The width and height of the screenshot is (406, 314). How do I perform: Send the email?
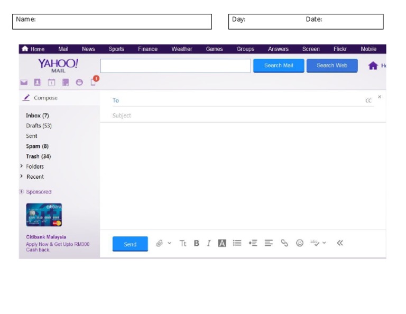130,244
